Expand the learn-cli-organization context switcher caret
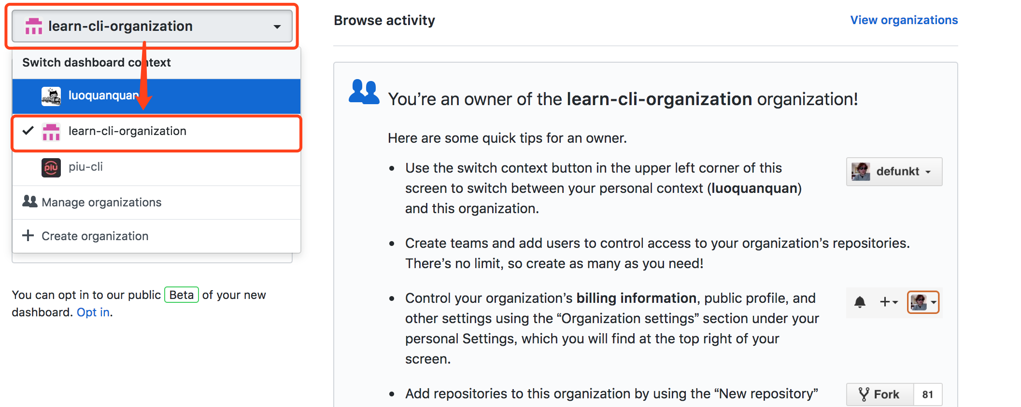This screenshot has height=407, width=1021. point(277,27)
